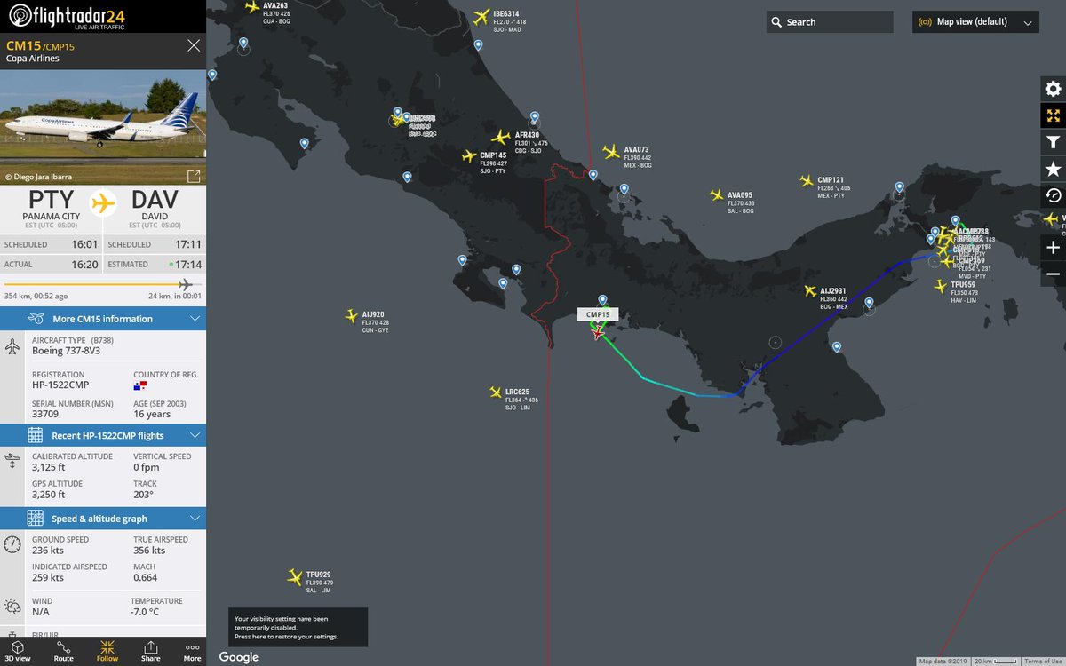This screenshot has width=1066, height=666.
Task: Select the selected CMP15 aircraft on map
Action: (598, 331)
